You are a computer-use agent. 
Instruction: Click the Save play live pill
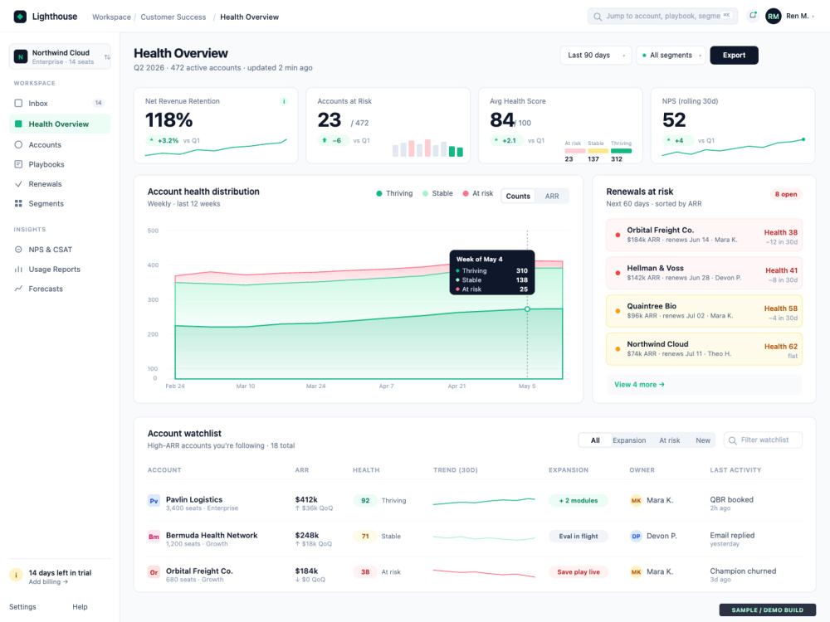578,571
